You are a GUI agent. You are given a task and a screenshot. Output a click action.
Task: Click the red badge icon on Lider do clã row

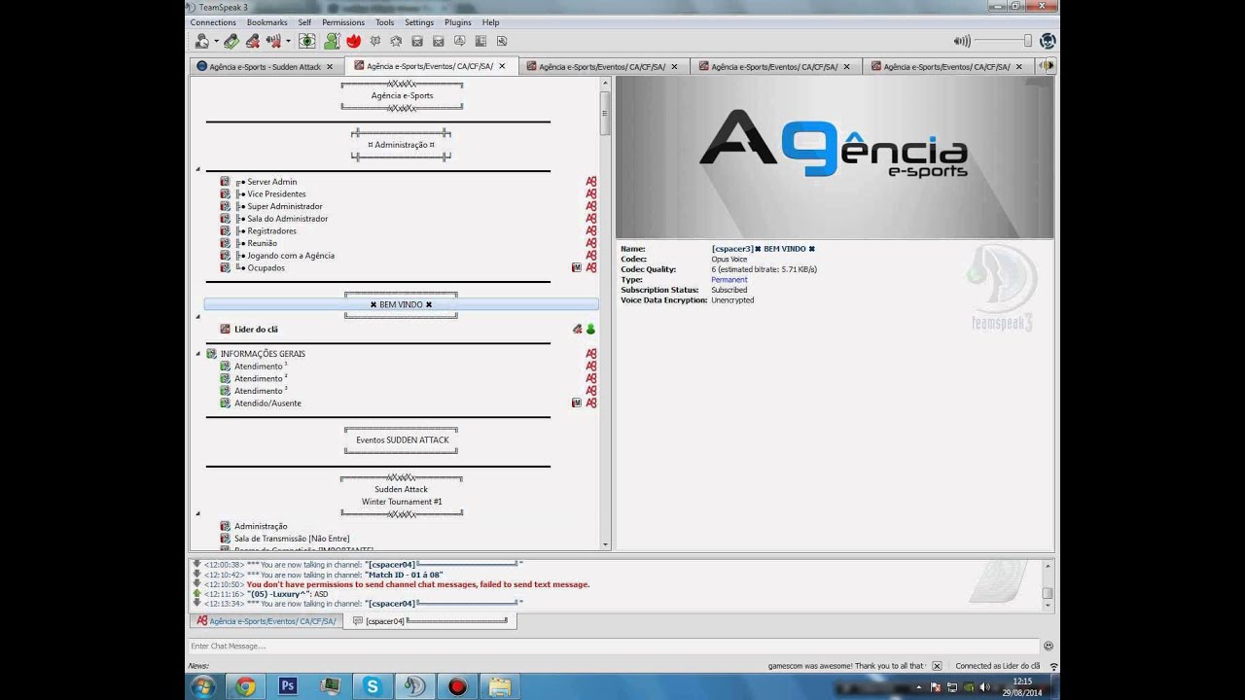(x=578, y=330)
